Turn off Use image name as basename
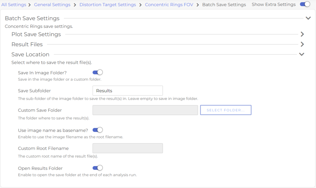 click(98, 130)
